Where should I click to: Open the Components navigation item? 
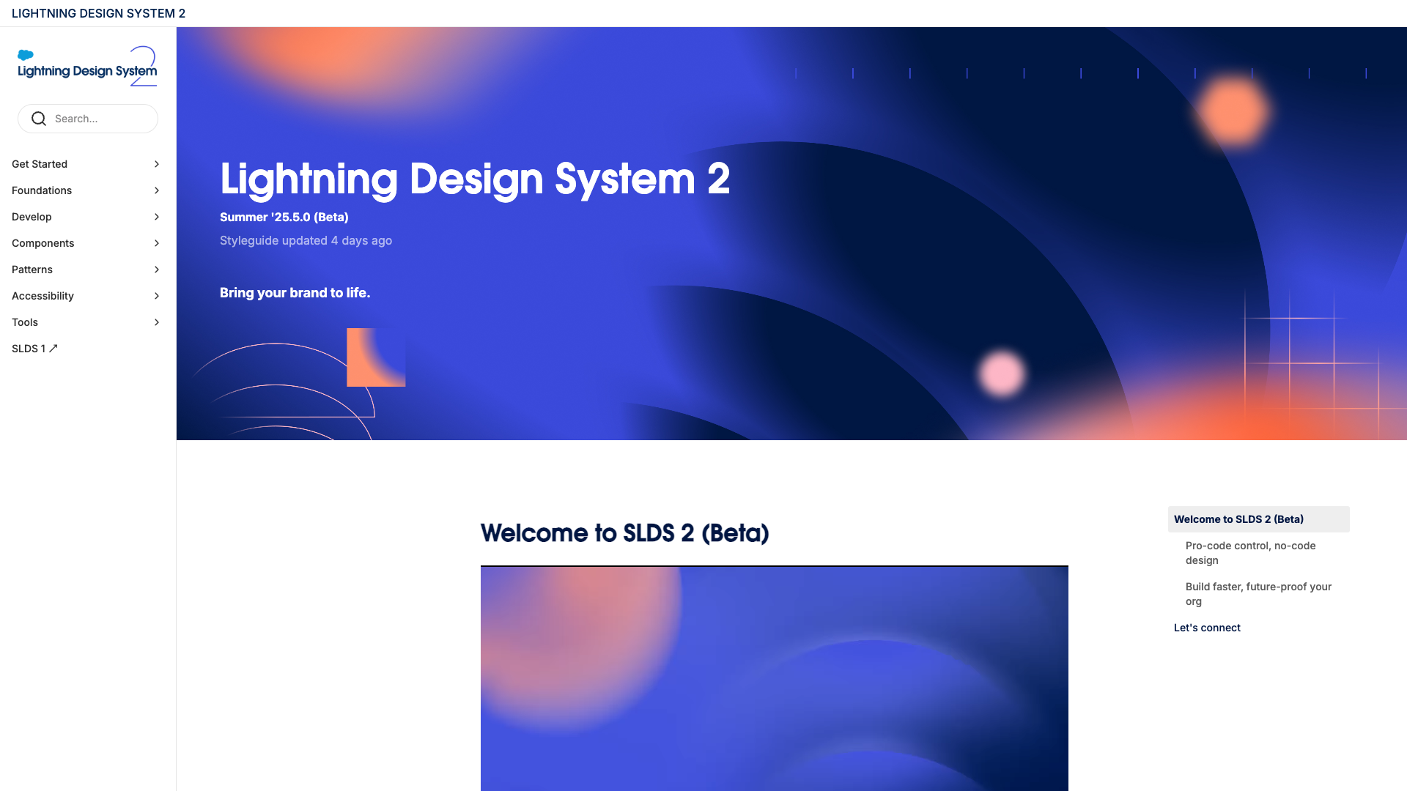tap(43, 243)
